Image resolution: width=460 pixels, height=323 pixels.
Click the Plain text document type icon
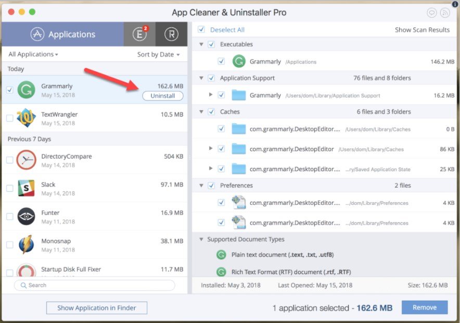tap(221, 255)
